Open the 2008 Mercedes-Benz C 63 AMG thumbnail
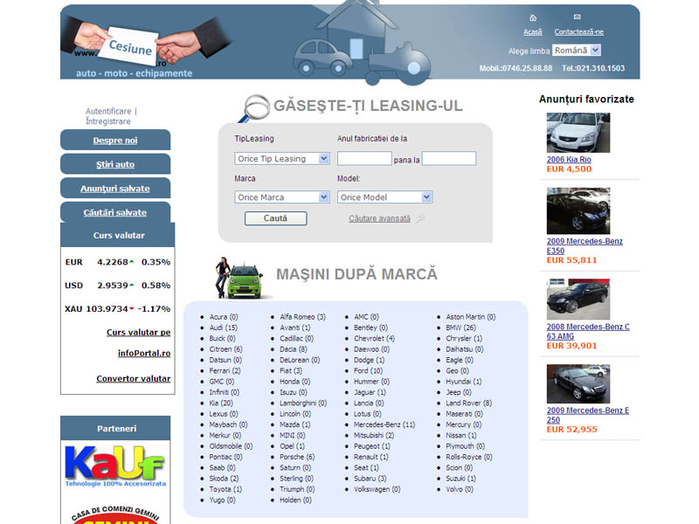 [578, 299]
